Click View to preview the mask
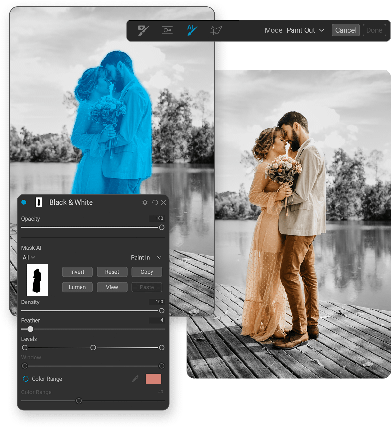This screenshot has width=391, height=427. (x=112, y=287)
